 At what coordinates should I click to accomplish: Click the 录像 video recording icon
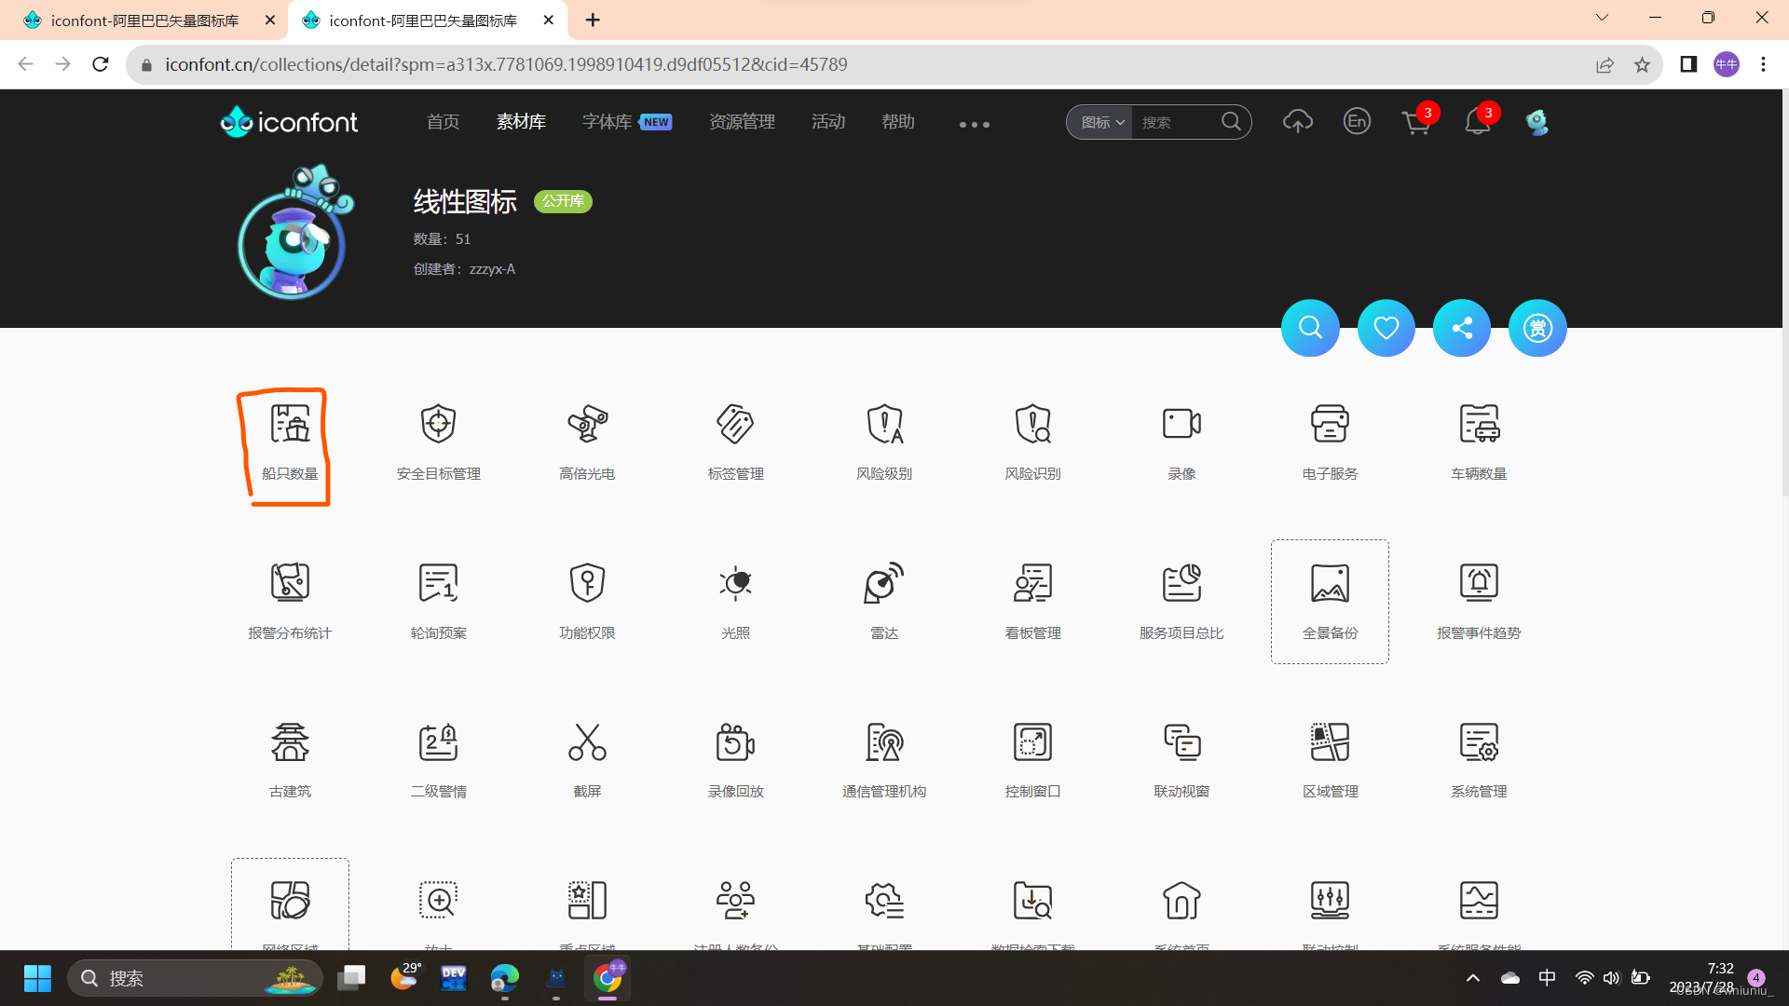(1181, 423)
